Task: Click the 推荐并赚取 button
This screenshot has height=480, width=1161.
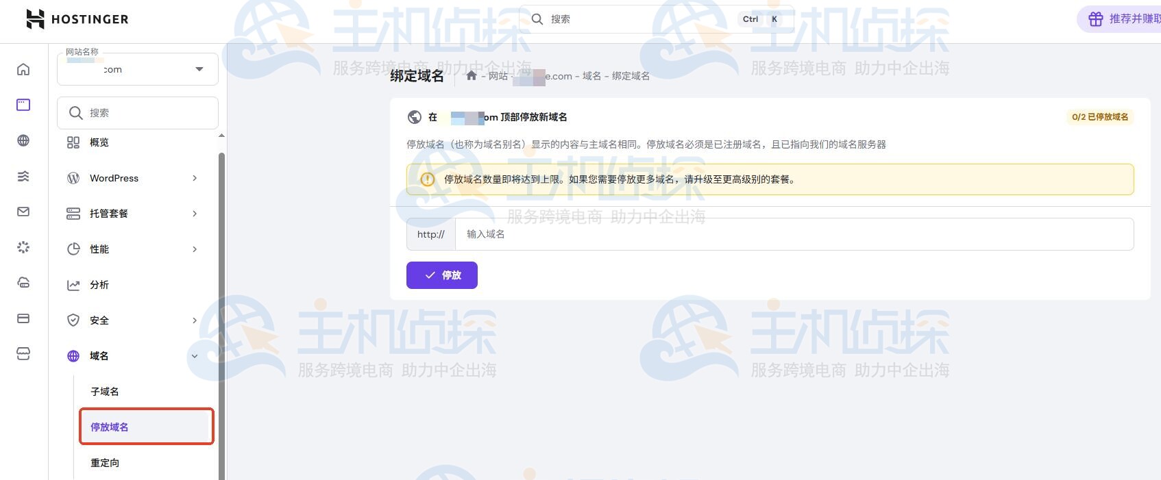Action: pyautogui.click(x=1120, y=19)
